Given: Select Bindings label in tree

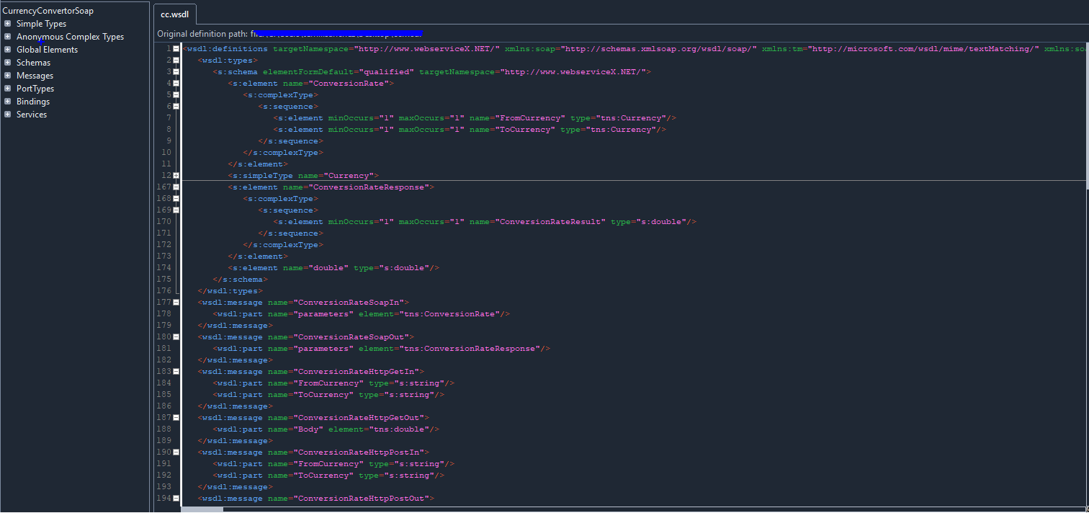Looking at the screenshot, I should (33, 102).
